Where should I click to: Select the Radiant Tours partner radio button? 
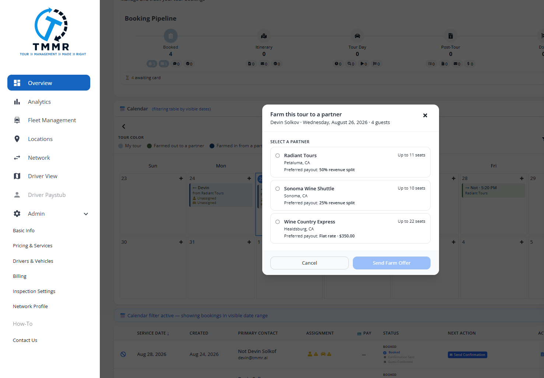[278, 156]
